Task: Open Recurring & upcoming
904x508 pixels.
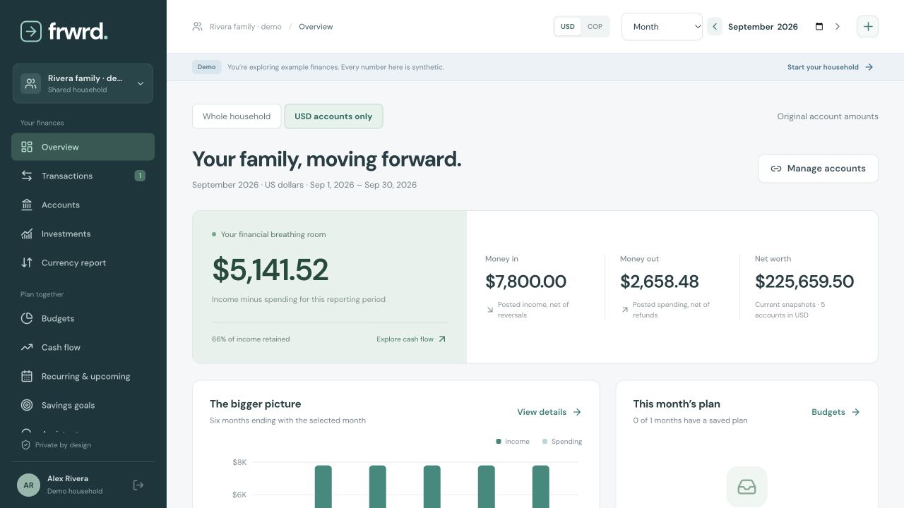Action: point(83,376)
